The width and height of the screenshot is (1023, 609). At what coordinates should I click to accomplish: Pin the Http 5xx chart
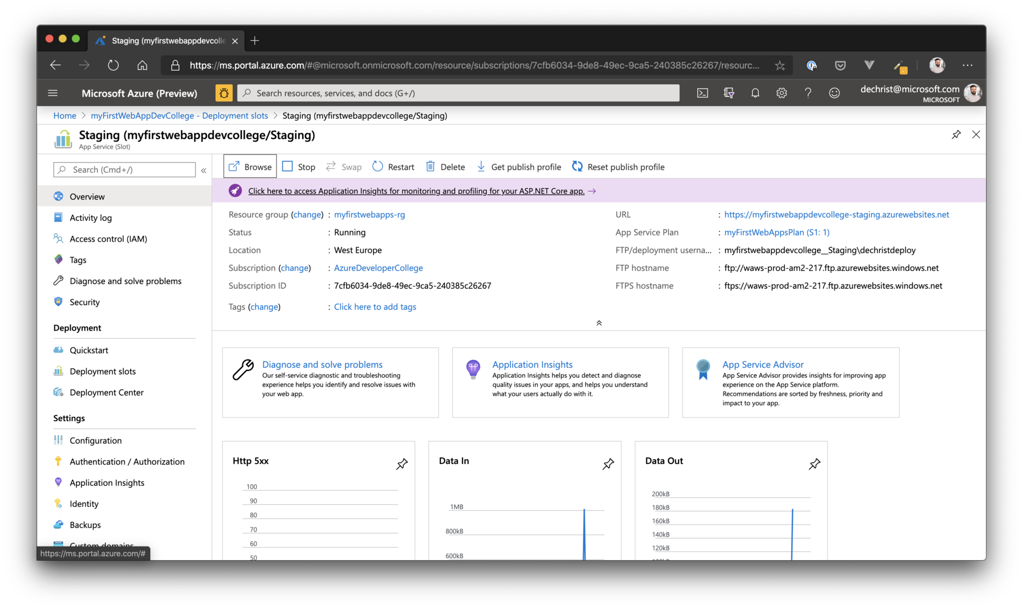coord(402,464)
